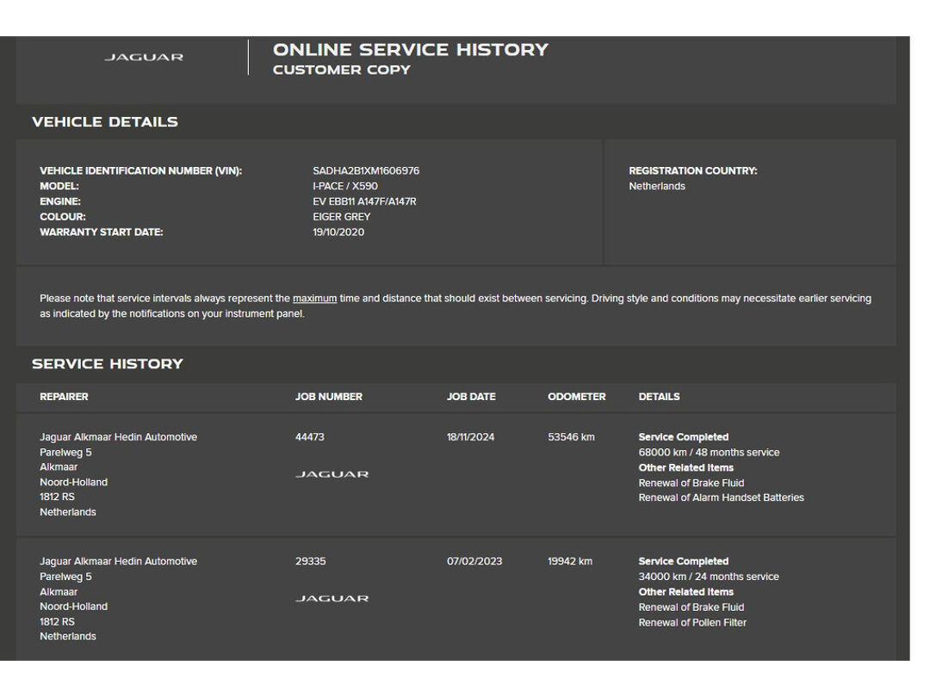This screenshot has height=697, width=930.
Task: Click the VIN value SADHA2B1XM1606976
Action: [366, 171]
